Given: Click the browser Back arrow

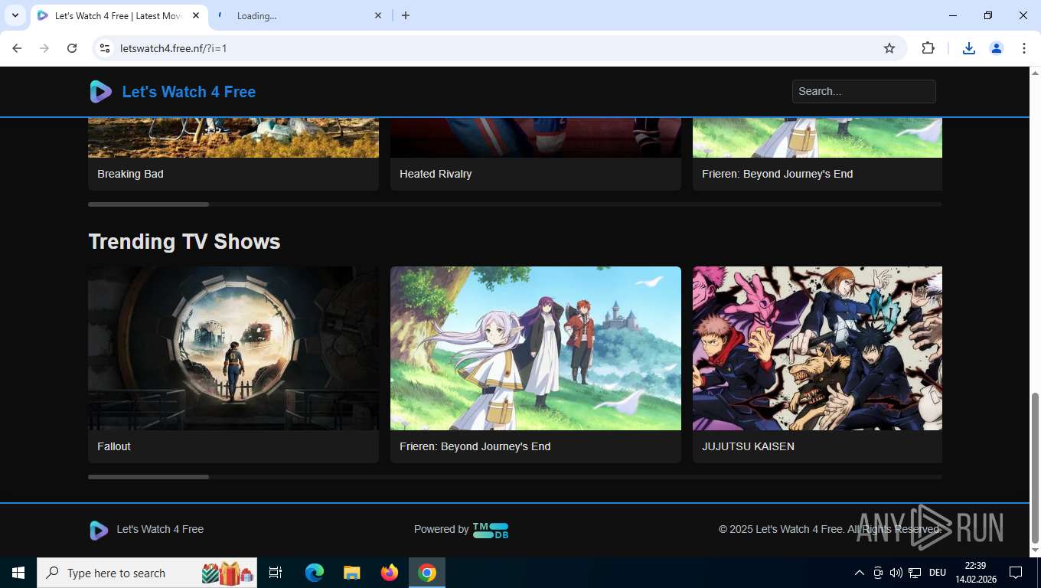Looking at the screenshot, I should click(x=17, y=48).
